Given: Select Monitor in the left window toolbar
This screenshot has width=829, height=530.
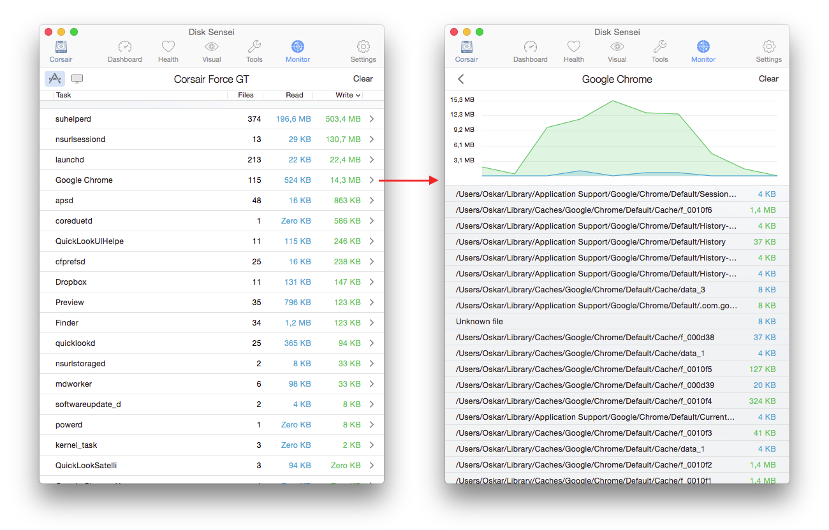Looking at the screenshot, I should (298, 51).
